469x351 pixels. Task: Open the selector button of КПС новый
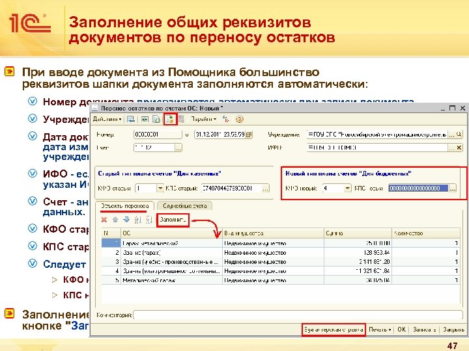(x=453, y=188)
